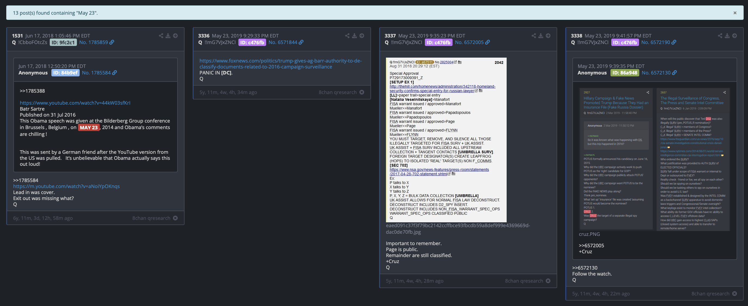Share post 3338 via share icon
Viewport: 748px width, 306px height.
pos(720,36)
